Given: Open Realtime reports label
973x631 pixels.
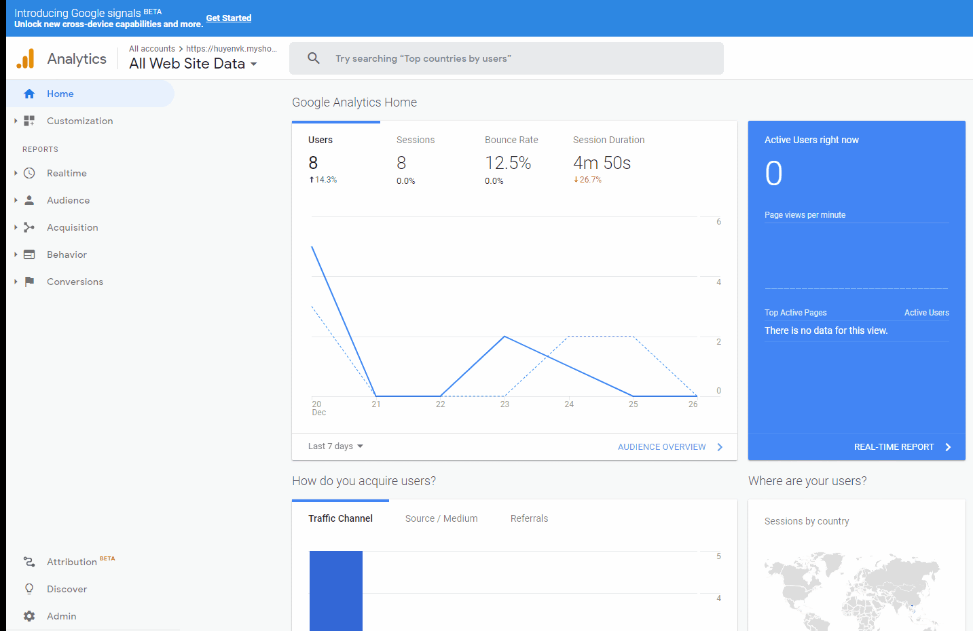Looking at the screenshot, I should coord(67,173).
